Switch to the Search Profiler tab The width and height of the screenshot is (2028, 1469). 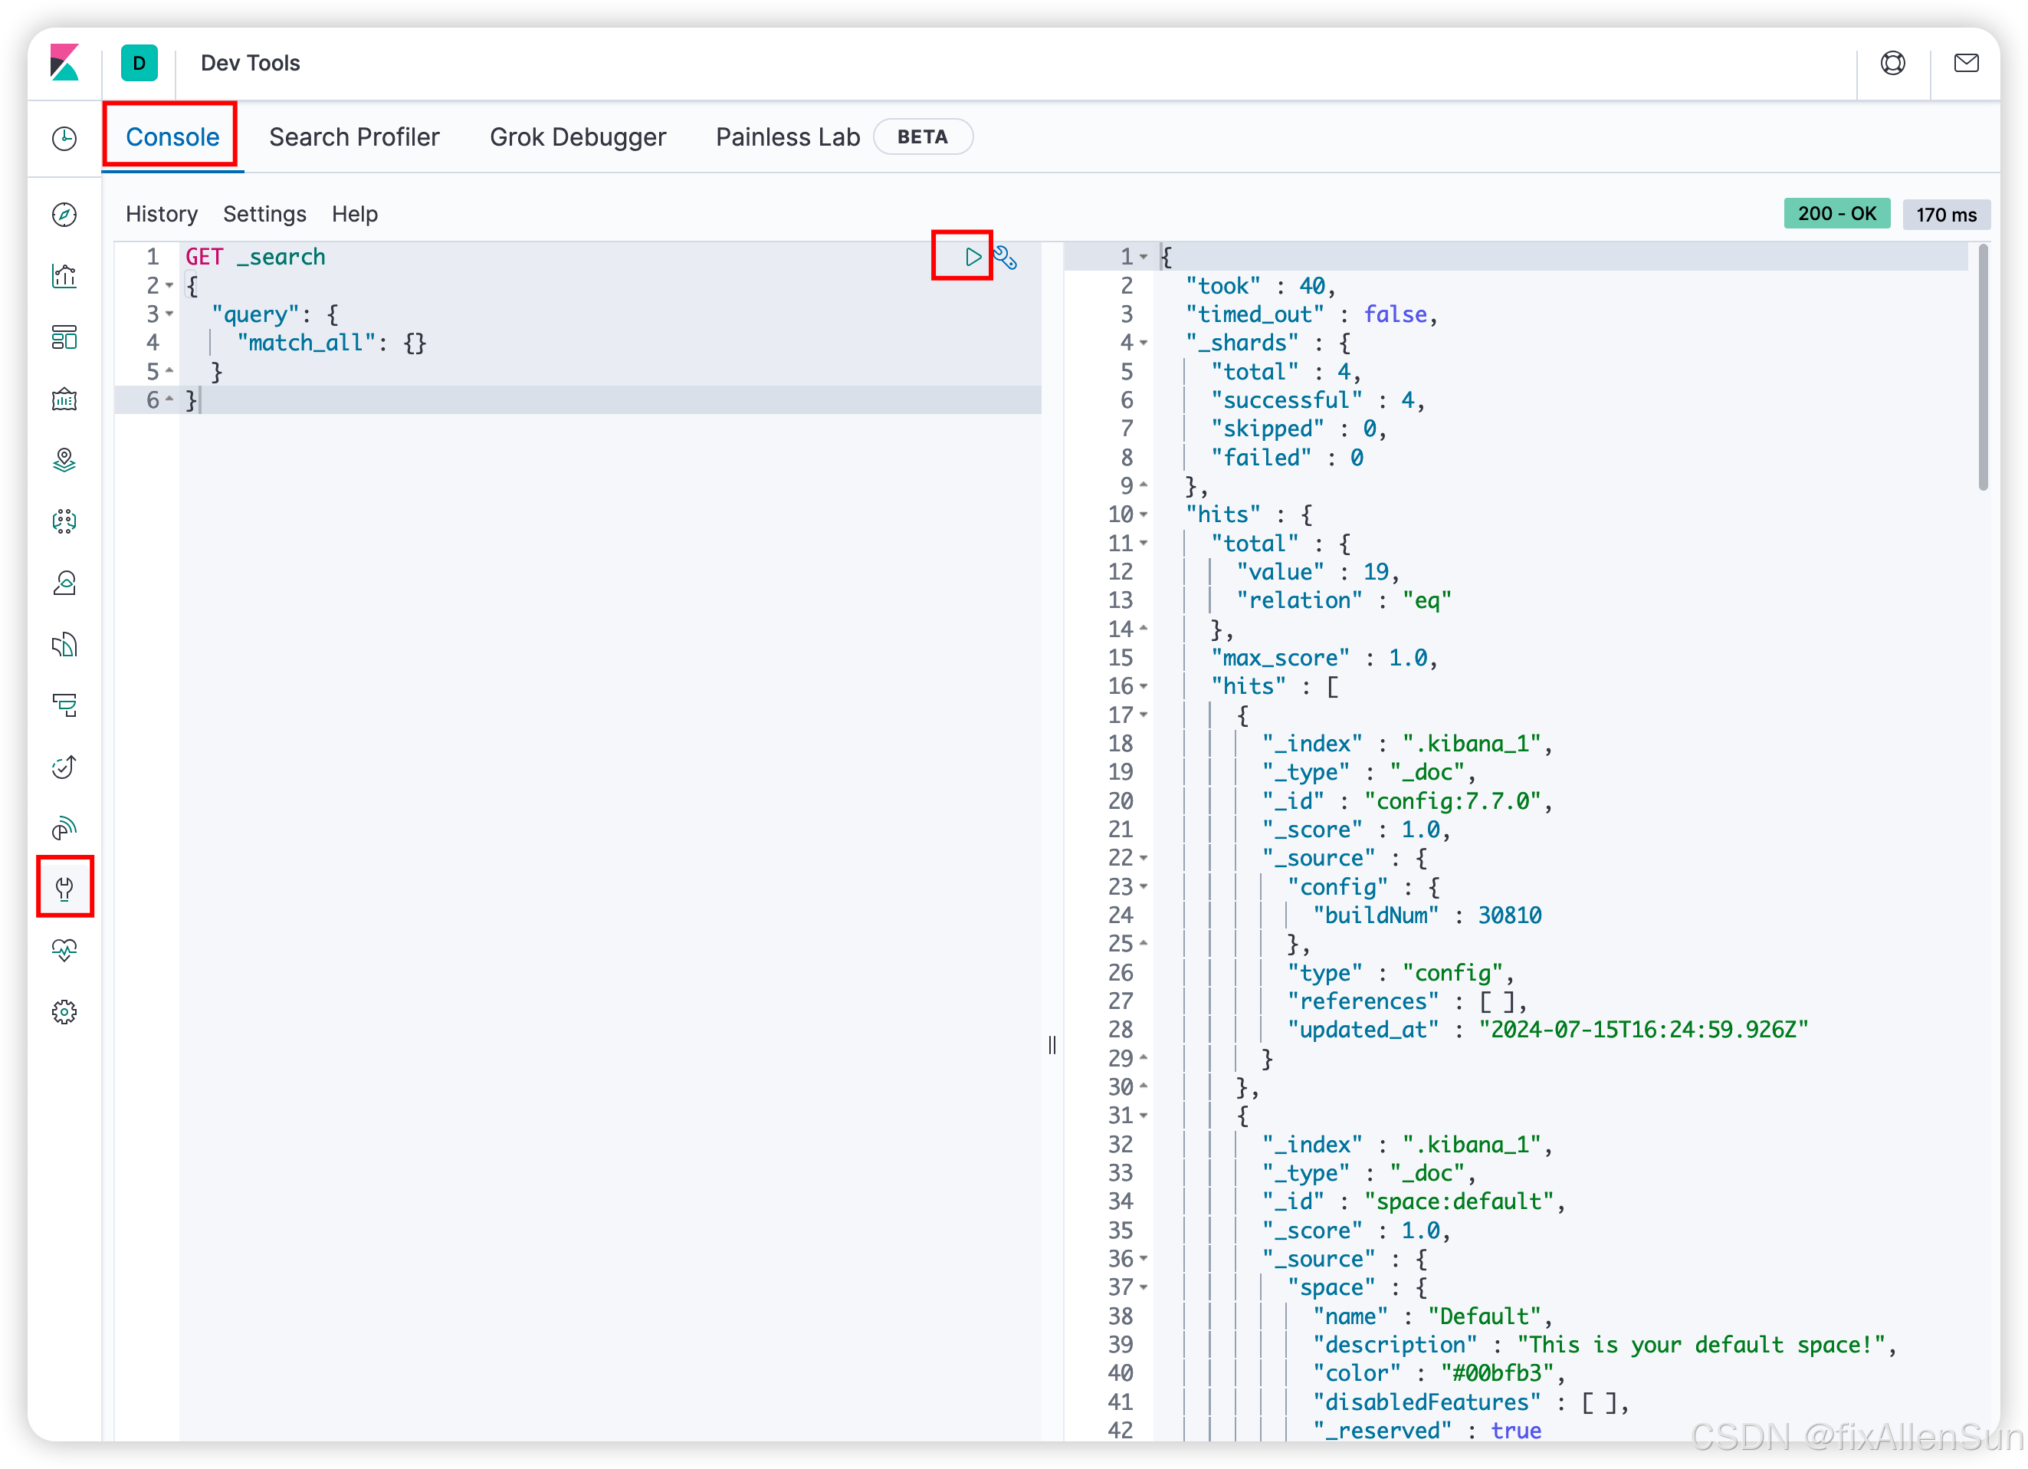354,137
